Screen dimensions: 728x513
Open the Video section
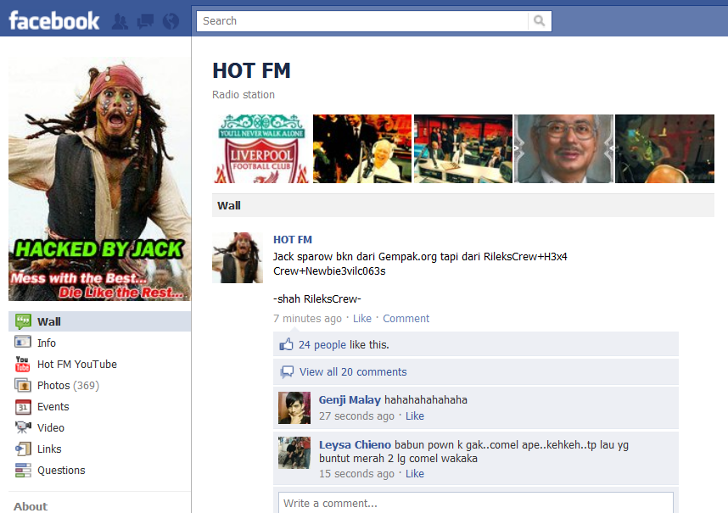[x=51, y=427]
